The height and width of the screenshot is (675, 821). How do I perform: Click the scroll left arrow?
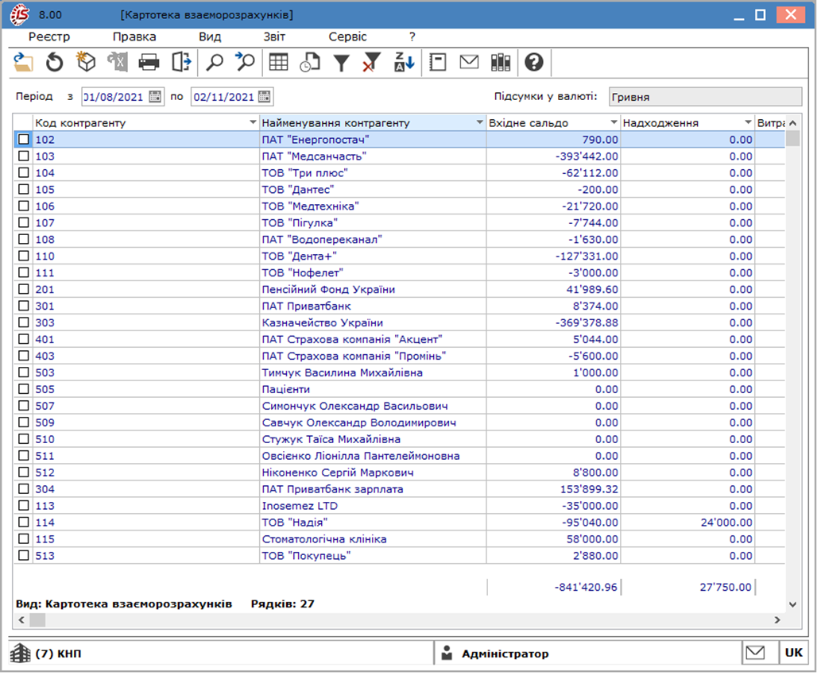[x=21, y=619]
